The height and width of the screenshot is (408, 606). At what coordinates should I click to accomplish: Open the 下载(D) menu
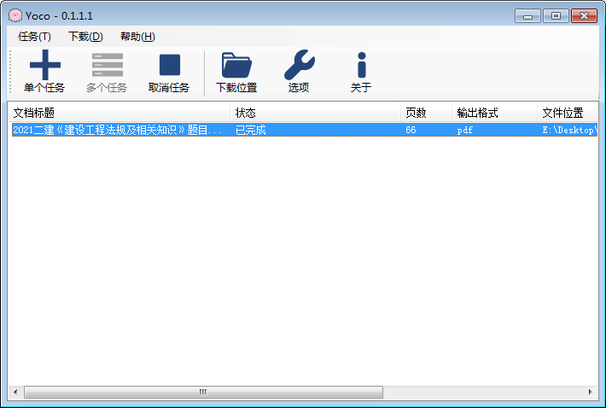coord(85,37)
